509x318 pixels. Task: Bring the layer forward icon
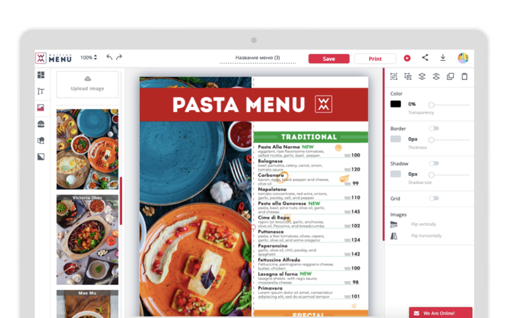[x=436, y=76]
